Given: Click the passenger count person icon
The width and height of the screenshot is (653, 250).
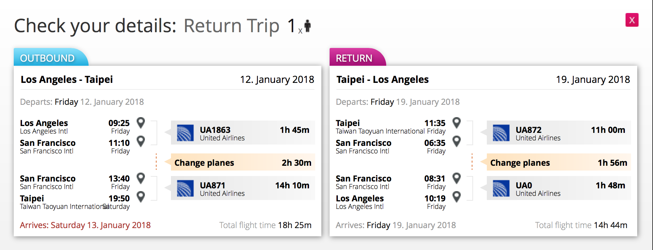Looking at the screenshot, I should pyautogui.click(x=308, y=26).
